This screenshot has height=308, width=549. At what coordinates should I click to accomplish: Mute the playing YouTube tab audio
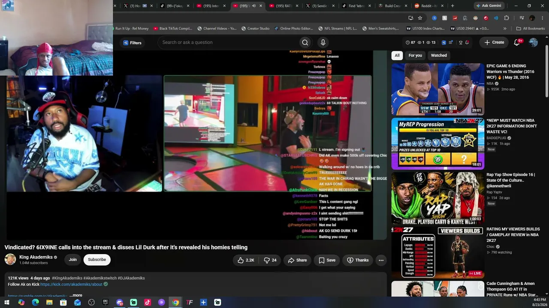[253, 6]
